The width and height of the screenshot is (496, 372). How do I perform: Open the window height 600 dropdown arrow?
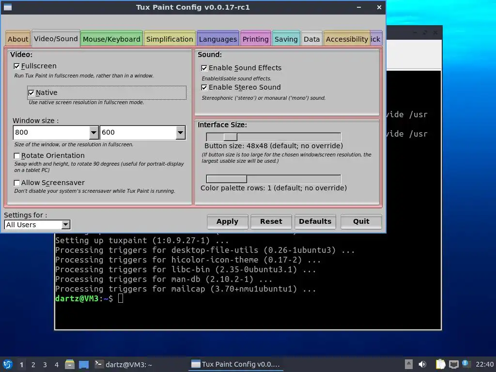click(180, 133)
